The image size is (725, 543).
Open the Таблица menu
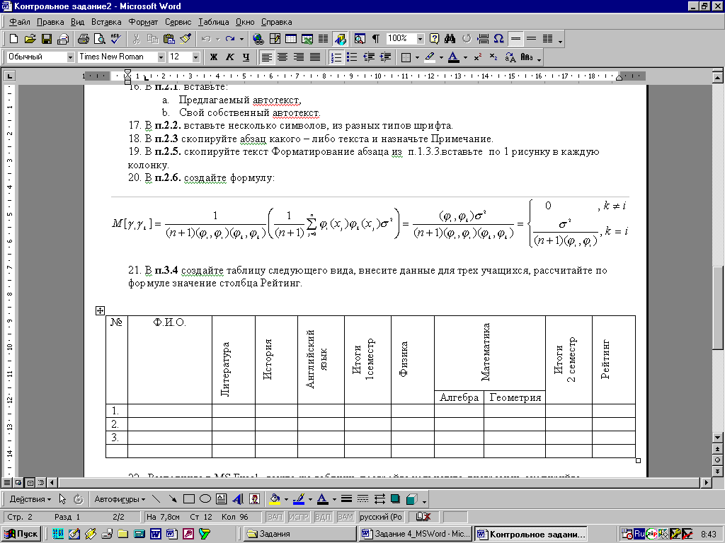pyautogui.click(x=214, y=22)
